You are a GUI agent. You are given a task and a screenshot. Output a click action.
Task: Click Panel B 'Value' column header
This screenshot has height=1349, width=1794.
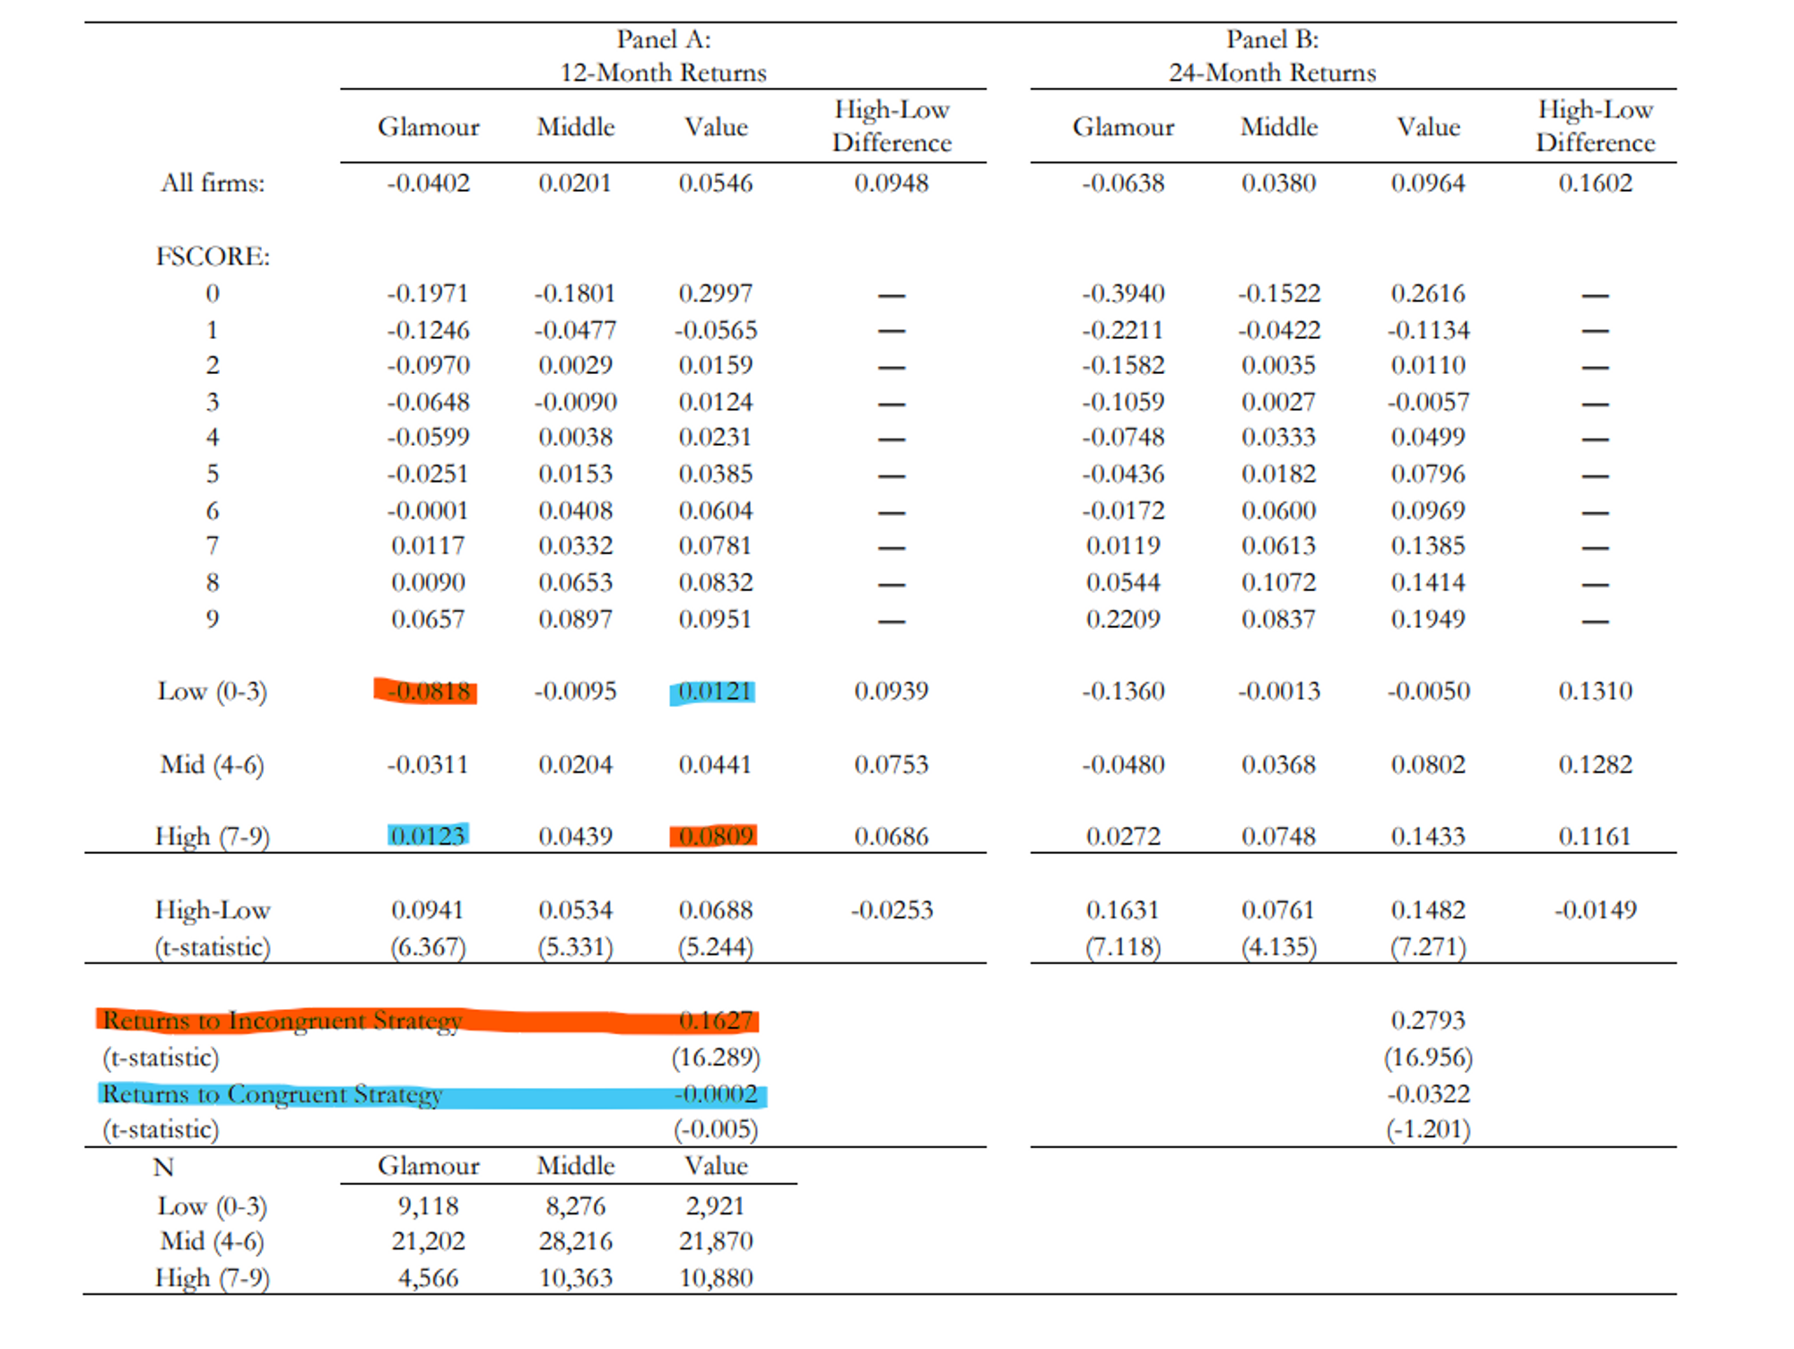tap(1428, 127)
